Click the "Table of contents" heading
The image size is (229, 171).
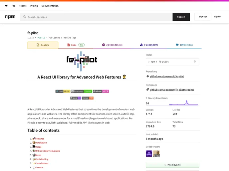coord(43,130)
